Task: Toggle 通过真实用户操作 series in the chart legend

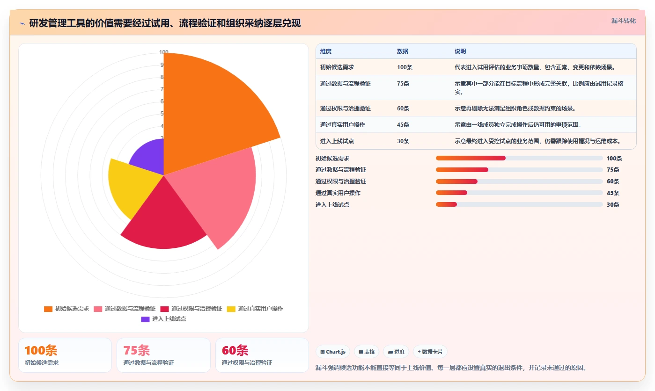Action: tap(255, 309)
